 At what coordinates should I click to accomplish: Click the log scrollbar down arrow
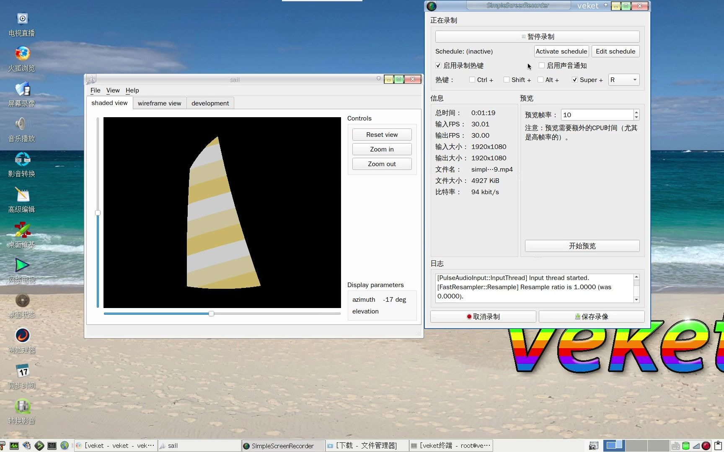[636, 300]
